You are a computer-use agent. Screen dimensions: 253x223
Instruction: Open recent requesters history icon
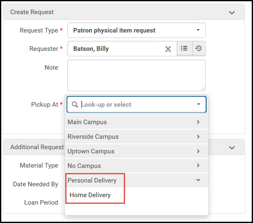click(199, 48)
